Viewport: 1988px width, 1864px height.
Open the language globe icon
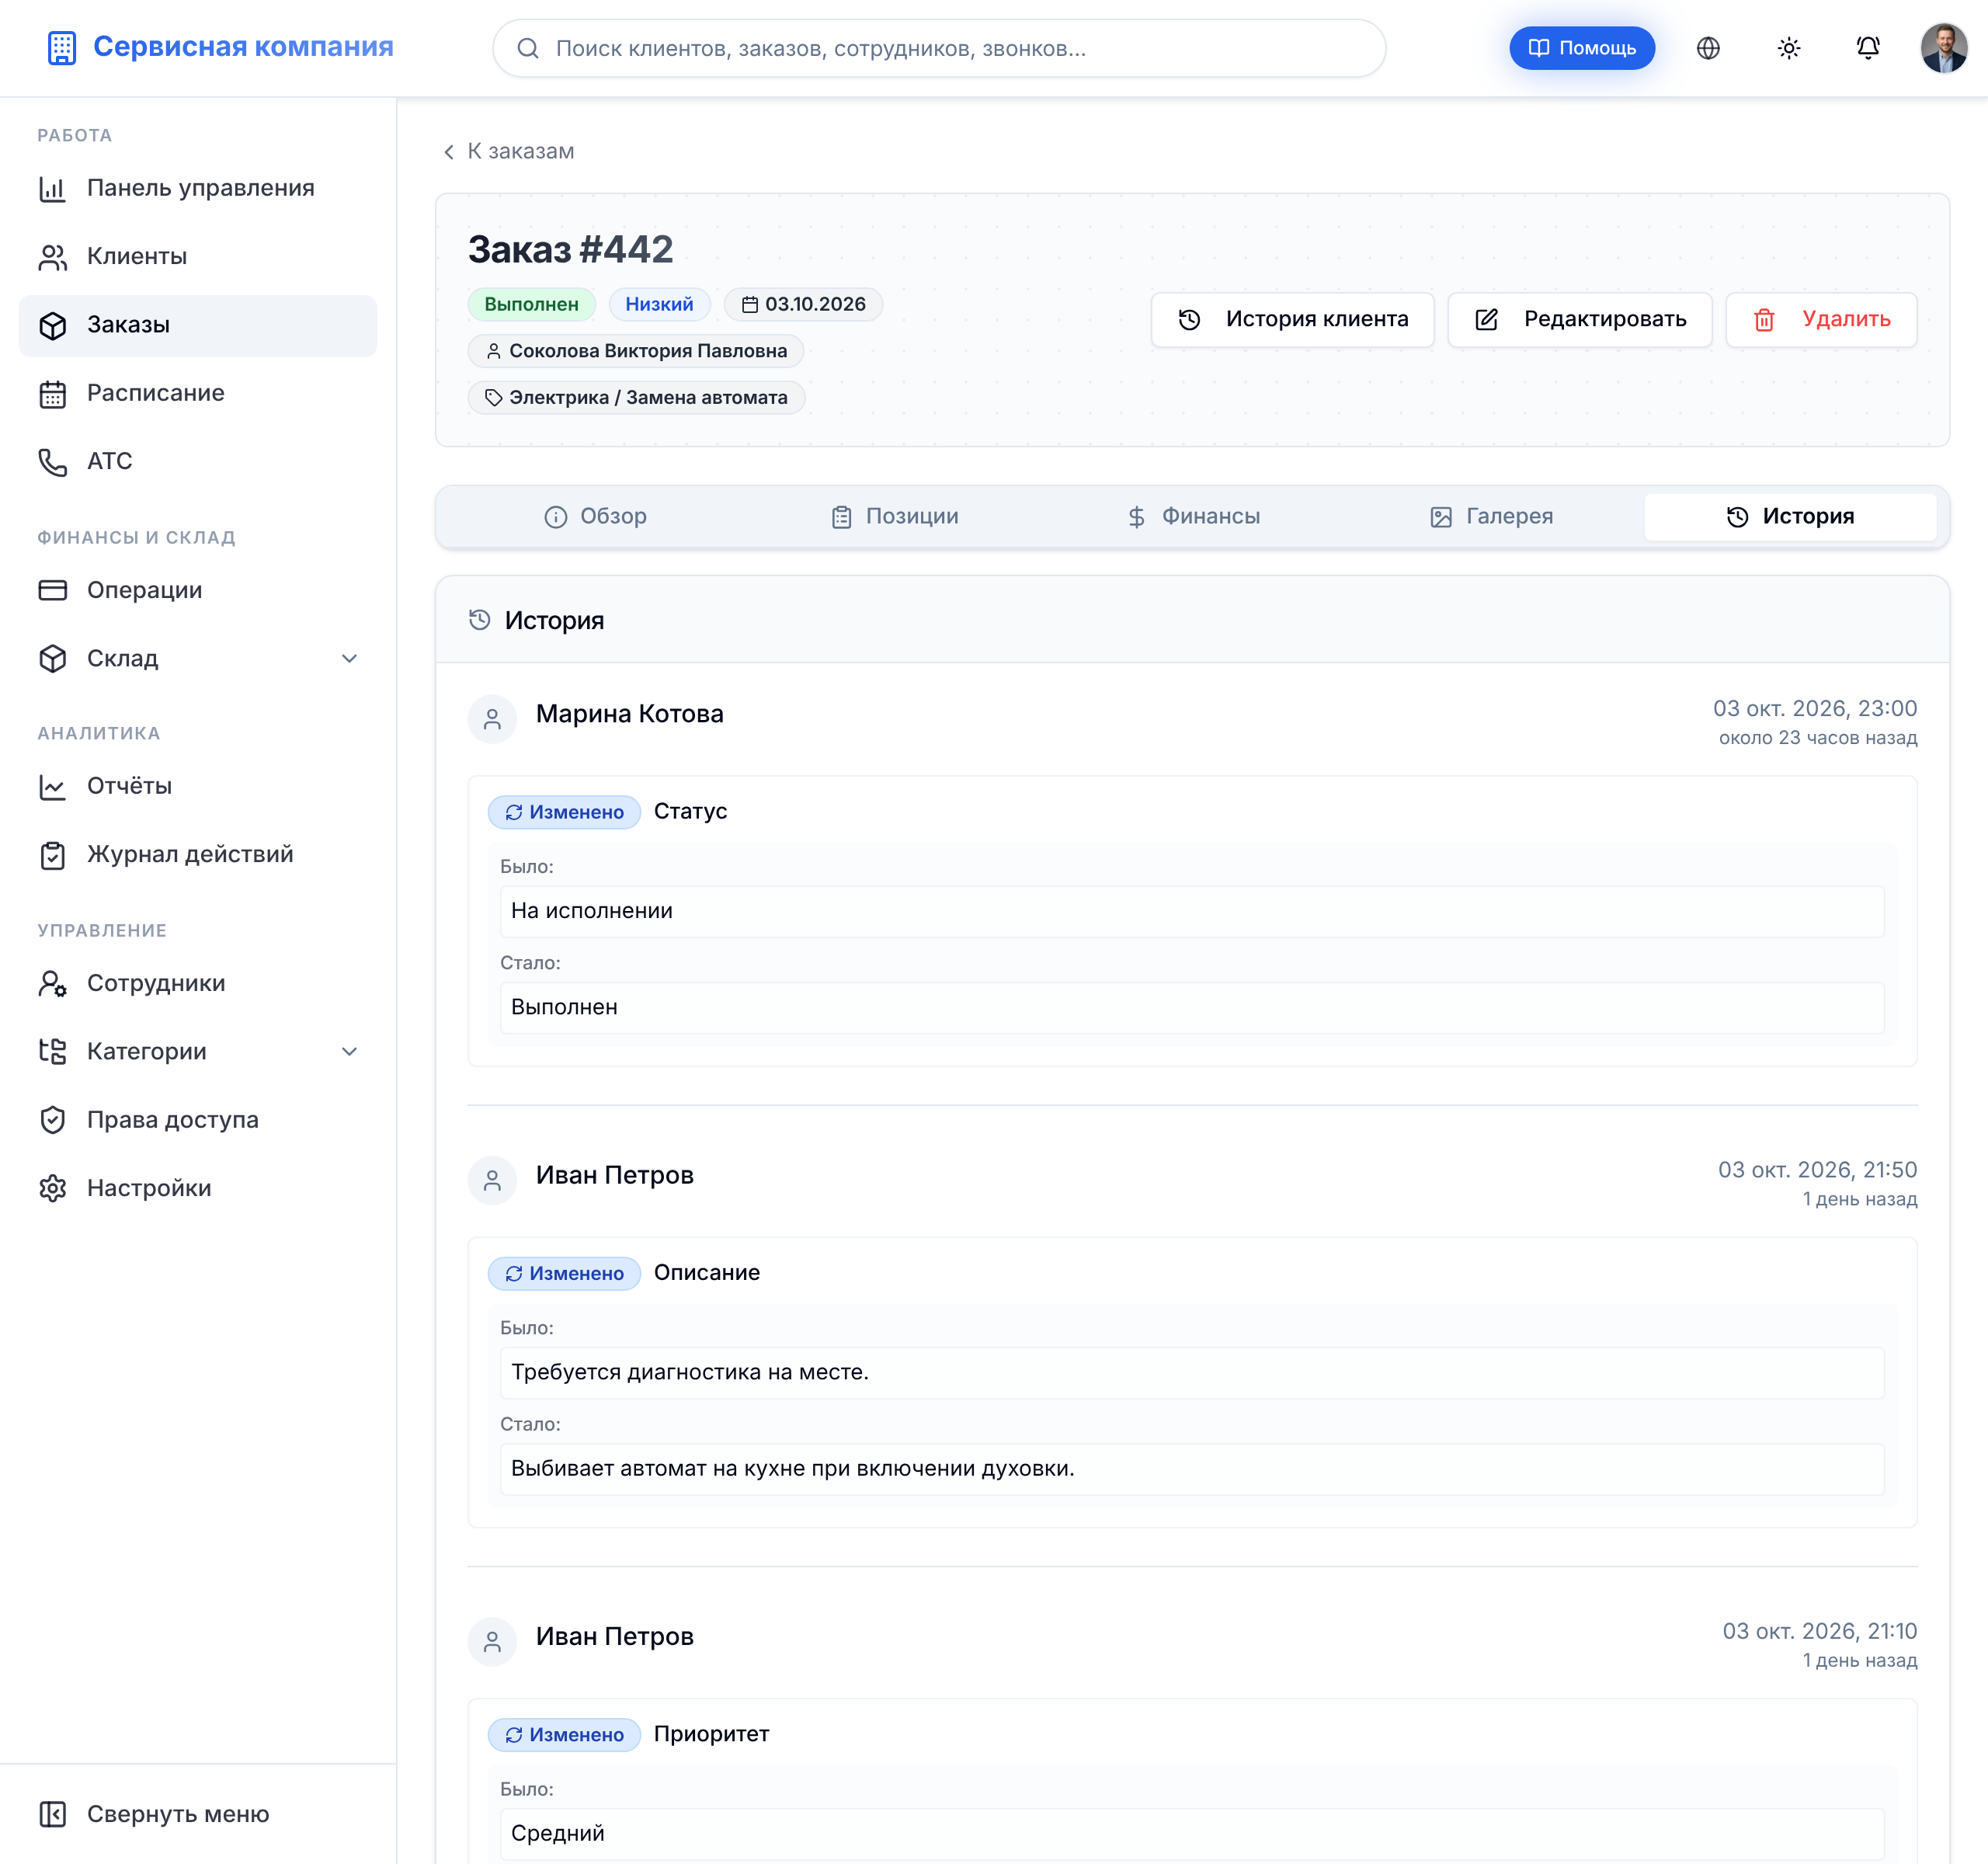[x=1708, y=48]
